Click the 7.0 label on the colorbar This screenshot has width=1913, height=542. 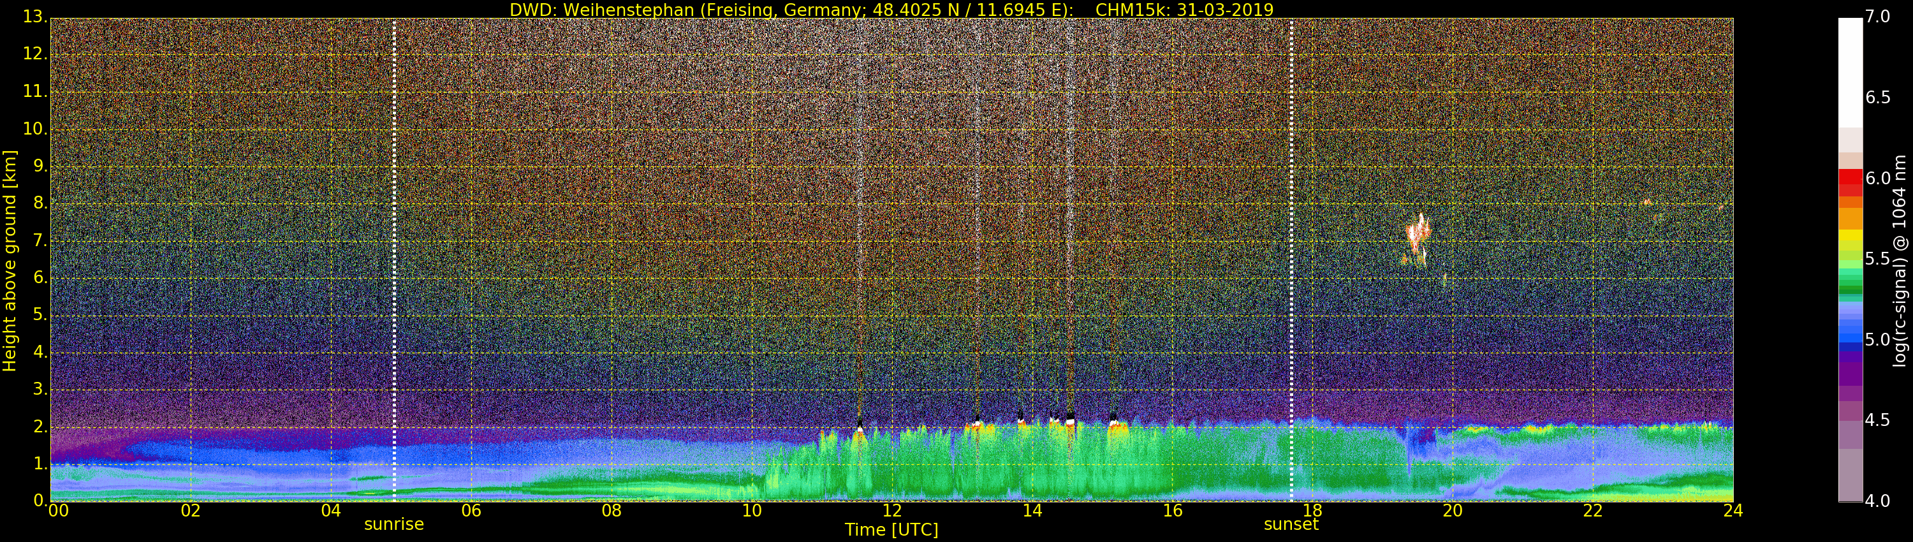coord(1877,17)
